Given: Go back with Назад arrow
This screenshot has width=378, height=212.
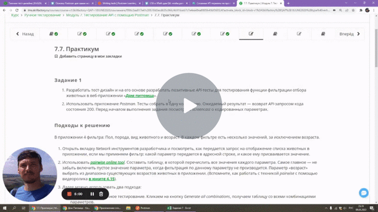Looking at the screenshot, I should coord(25,34).
